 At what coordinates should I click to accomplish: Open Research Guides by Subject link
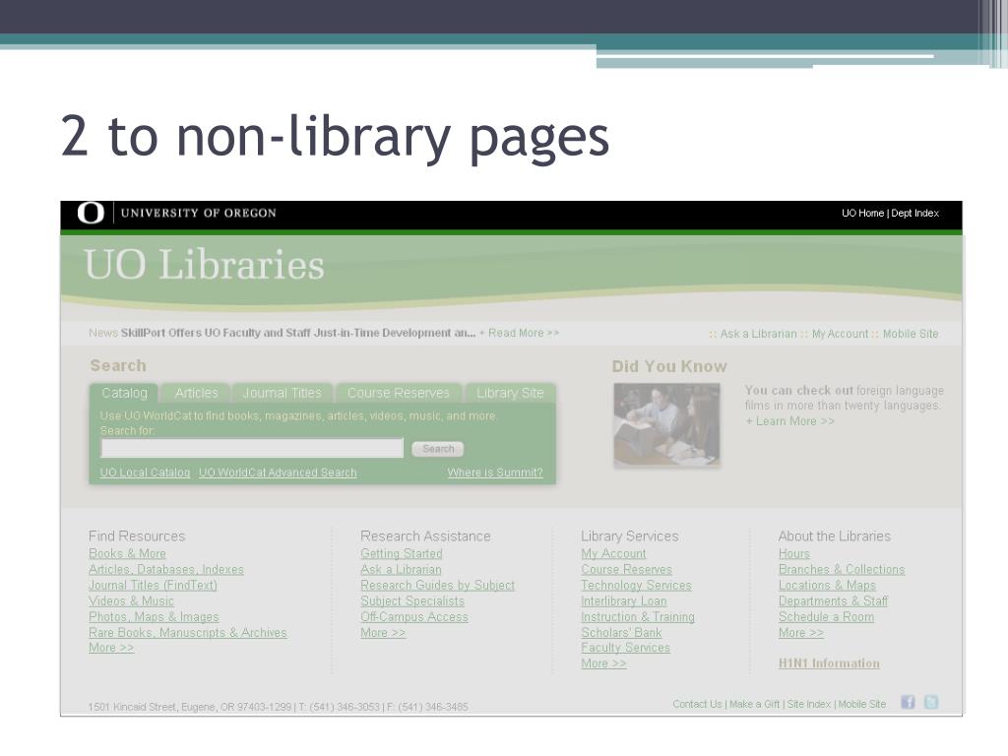437,585
